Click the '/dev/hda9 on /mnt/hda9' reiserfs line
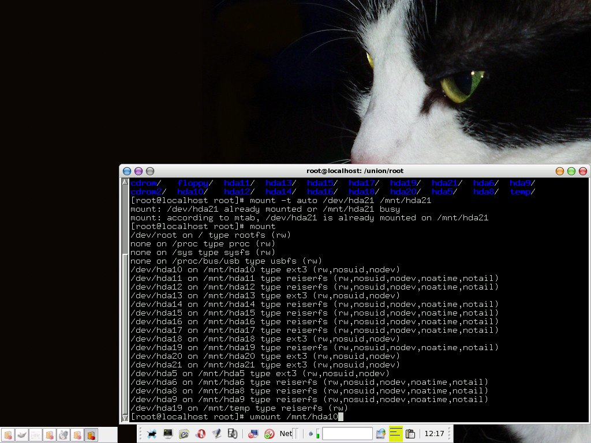Image resolution: width=591 pixels, height=443 pixels. 309,400
